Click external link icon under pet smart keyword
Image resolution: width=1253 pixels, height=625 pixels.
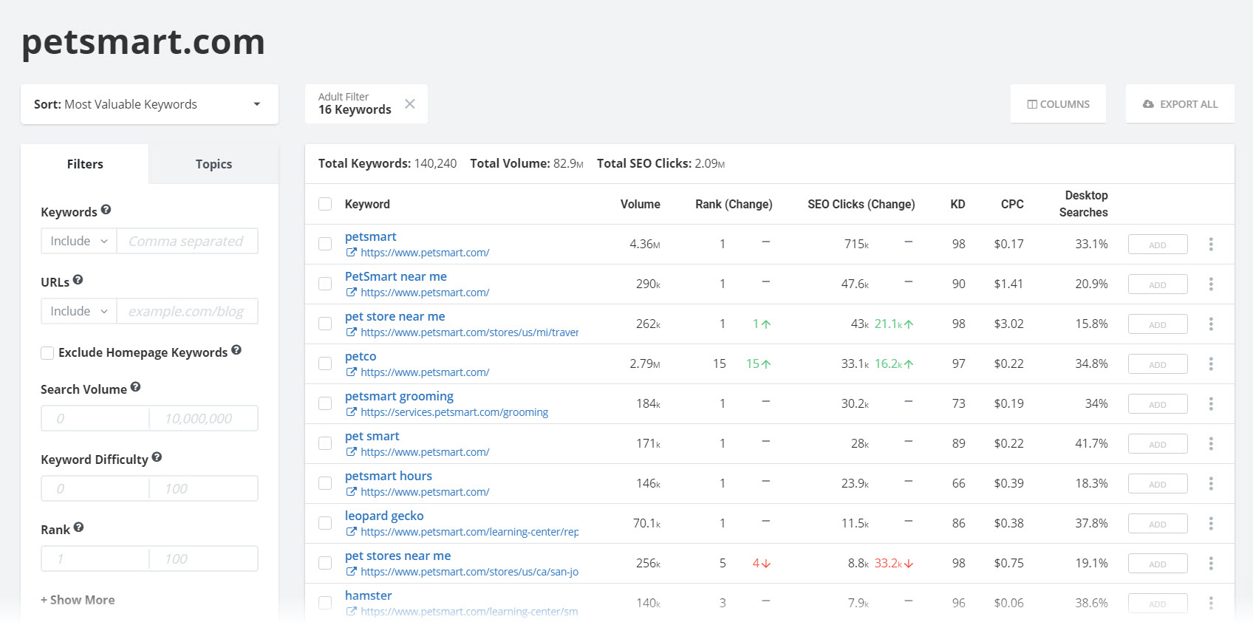pyautogui.click(x=352, y=452)
